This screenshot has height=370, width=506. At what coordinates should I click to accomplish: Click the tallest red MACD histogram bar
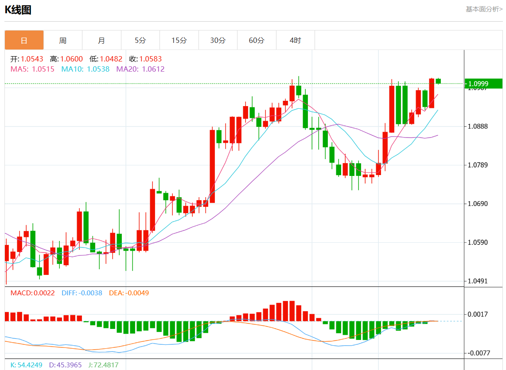[292, 311]
